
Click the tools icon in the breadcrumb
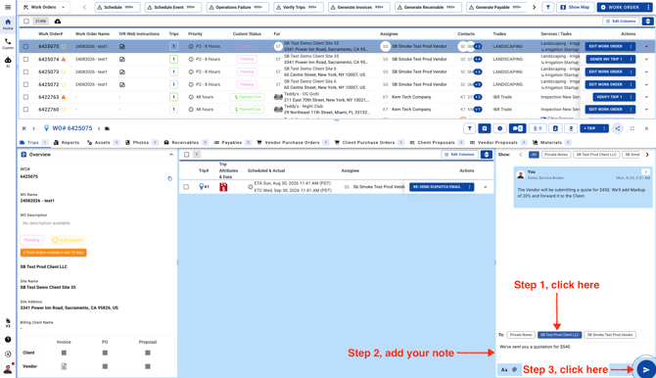click(x=23, y=128)
